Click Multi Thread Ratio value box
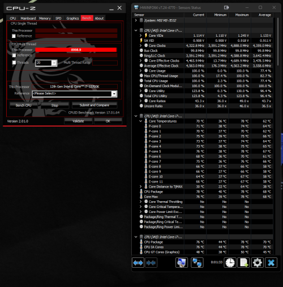 click(x=105, y=63)
